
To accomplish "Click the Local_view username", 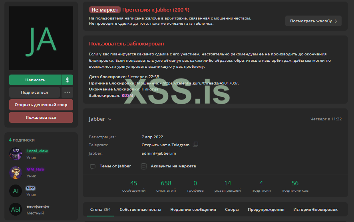I will [37, 151].
